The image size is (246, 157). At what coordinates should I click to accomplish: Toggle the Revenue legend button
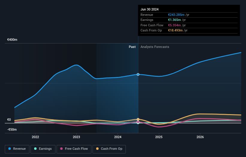[17, 149]
